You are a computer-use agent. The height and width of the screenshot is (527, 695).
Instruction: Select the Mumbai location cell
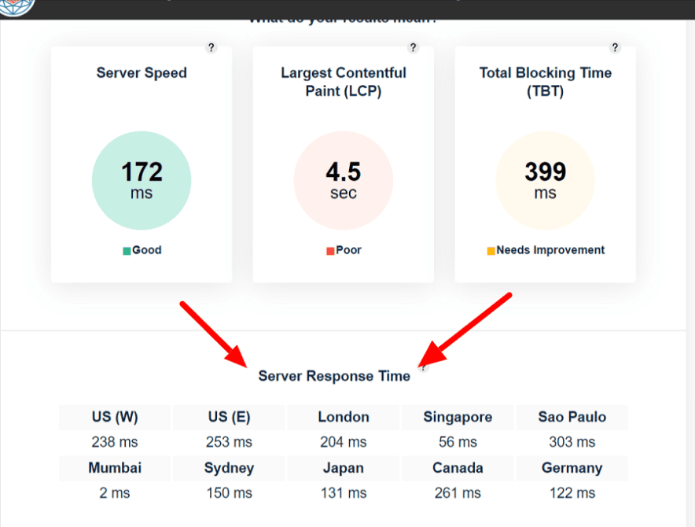pyautogui.click(x=115, y=468)
